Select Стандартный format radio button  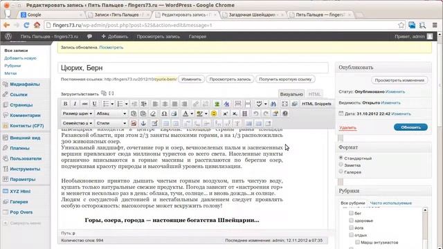click(341, 158)
